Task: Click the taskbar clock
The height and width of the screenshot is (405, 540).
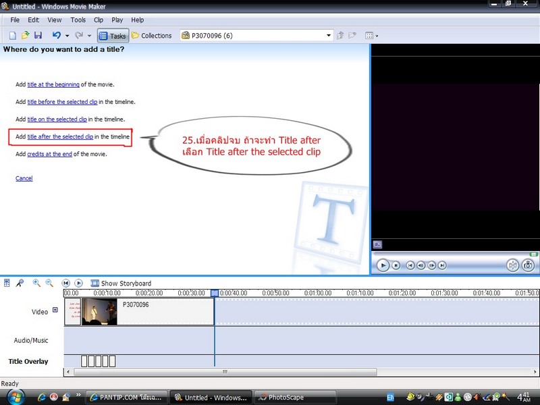Action: point(524,397)
